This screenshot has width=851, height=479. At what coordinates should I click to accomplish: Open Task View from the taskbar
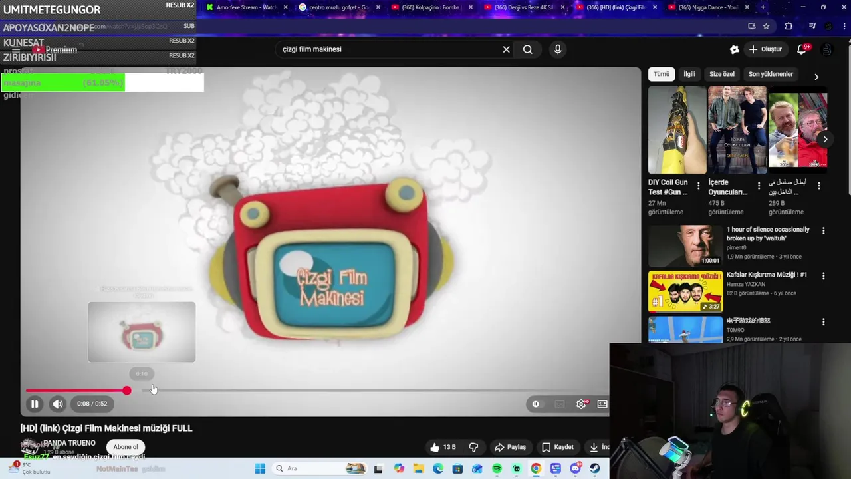[378, 468]
